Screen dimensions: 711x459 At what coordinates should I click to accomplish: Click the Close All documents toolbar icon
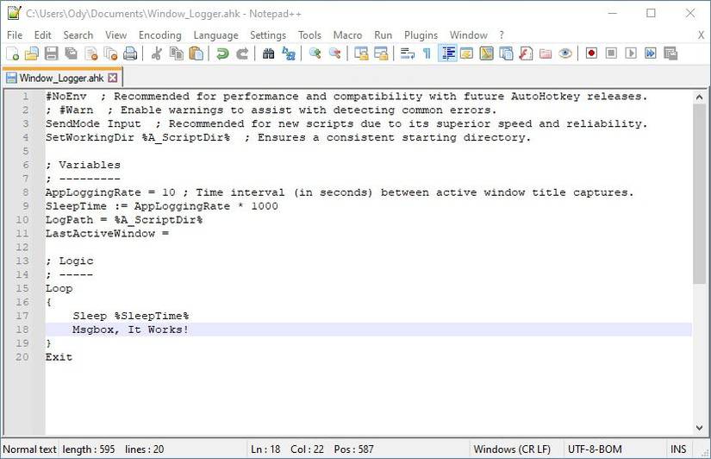point(110,53)
